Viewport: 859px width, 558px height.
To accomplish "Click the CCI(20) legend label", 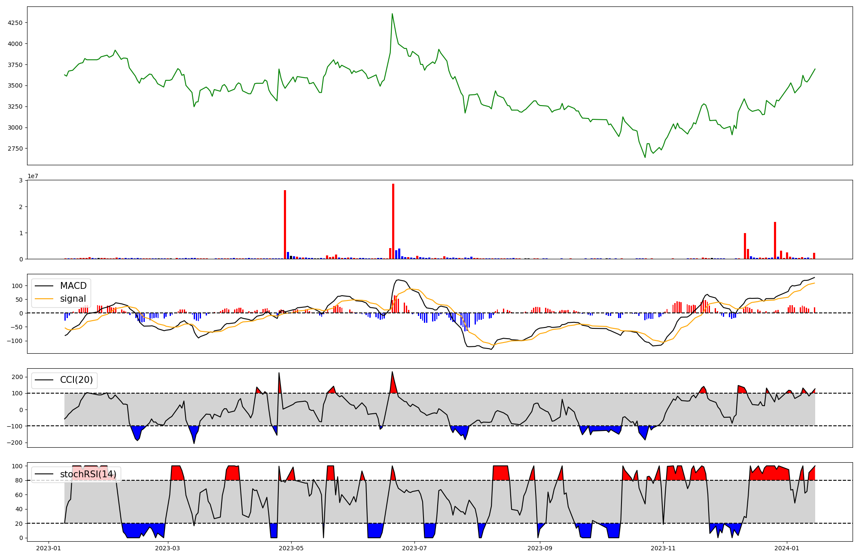I will click(x=76, y=380).
